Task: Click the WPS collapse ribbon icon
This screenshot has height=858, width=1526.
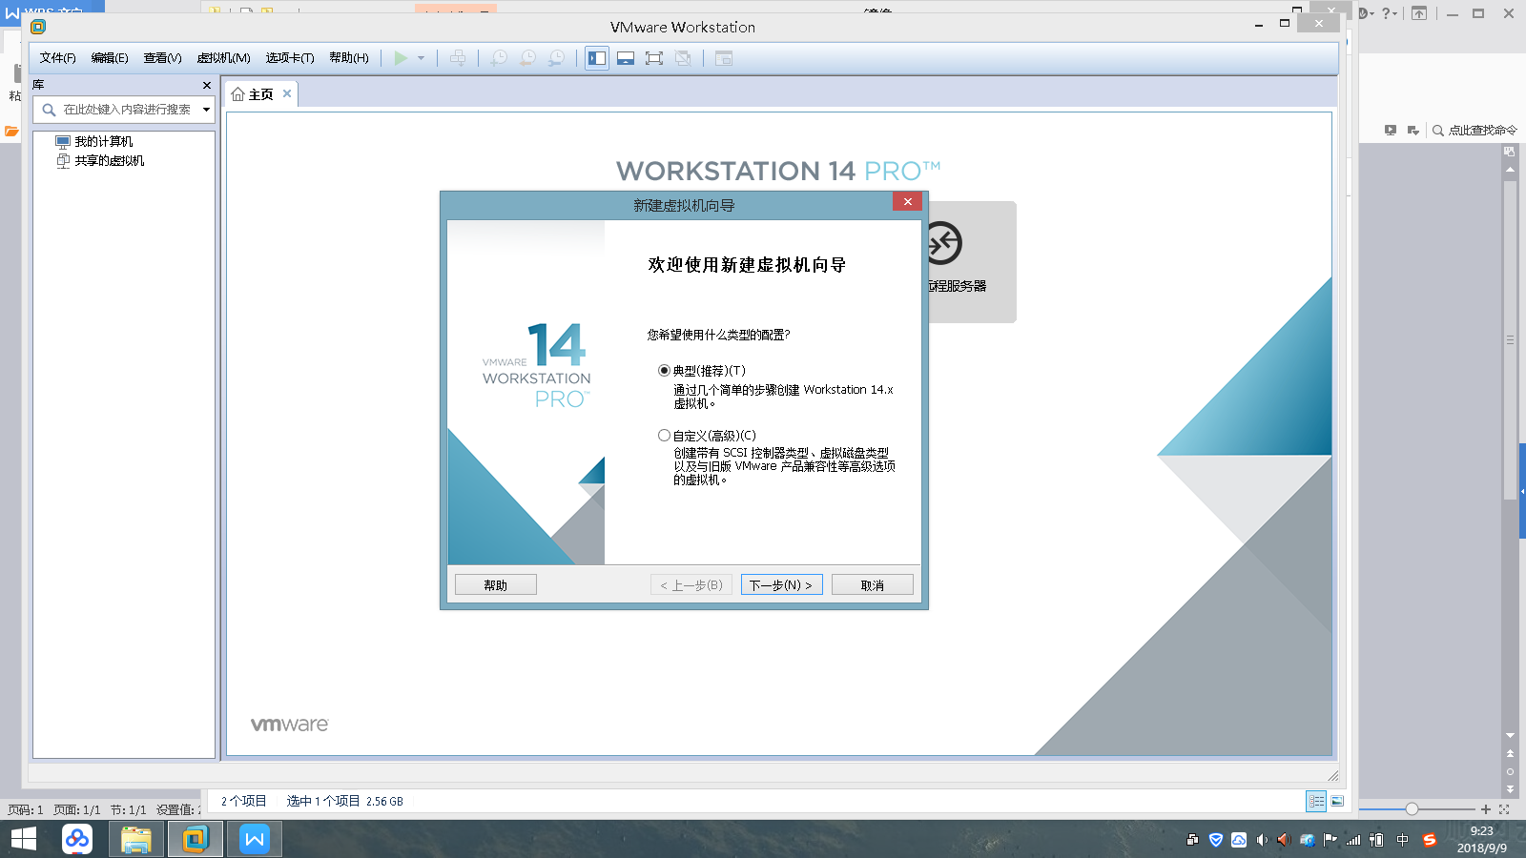Action: (1419, 13)
